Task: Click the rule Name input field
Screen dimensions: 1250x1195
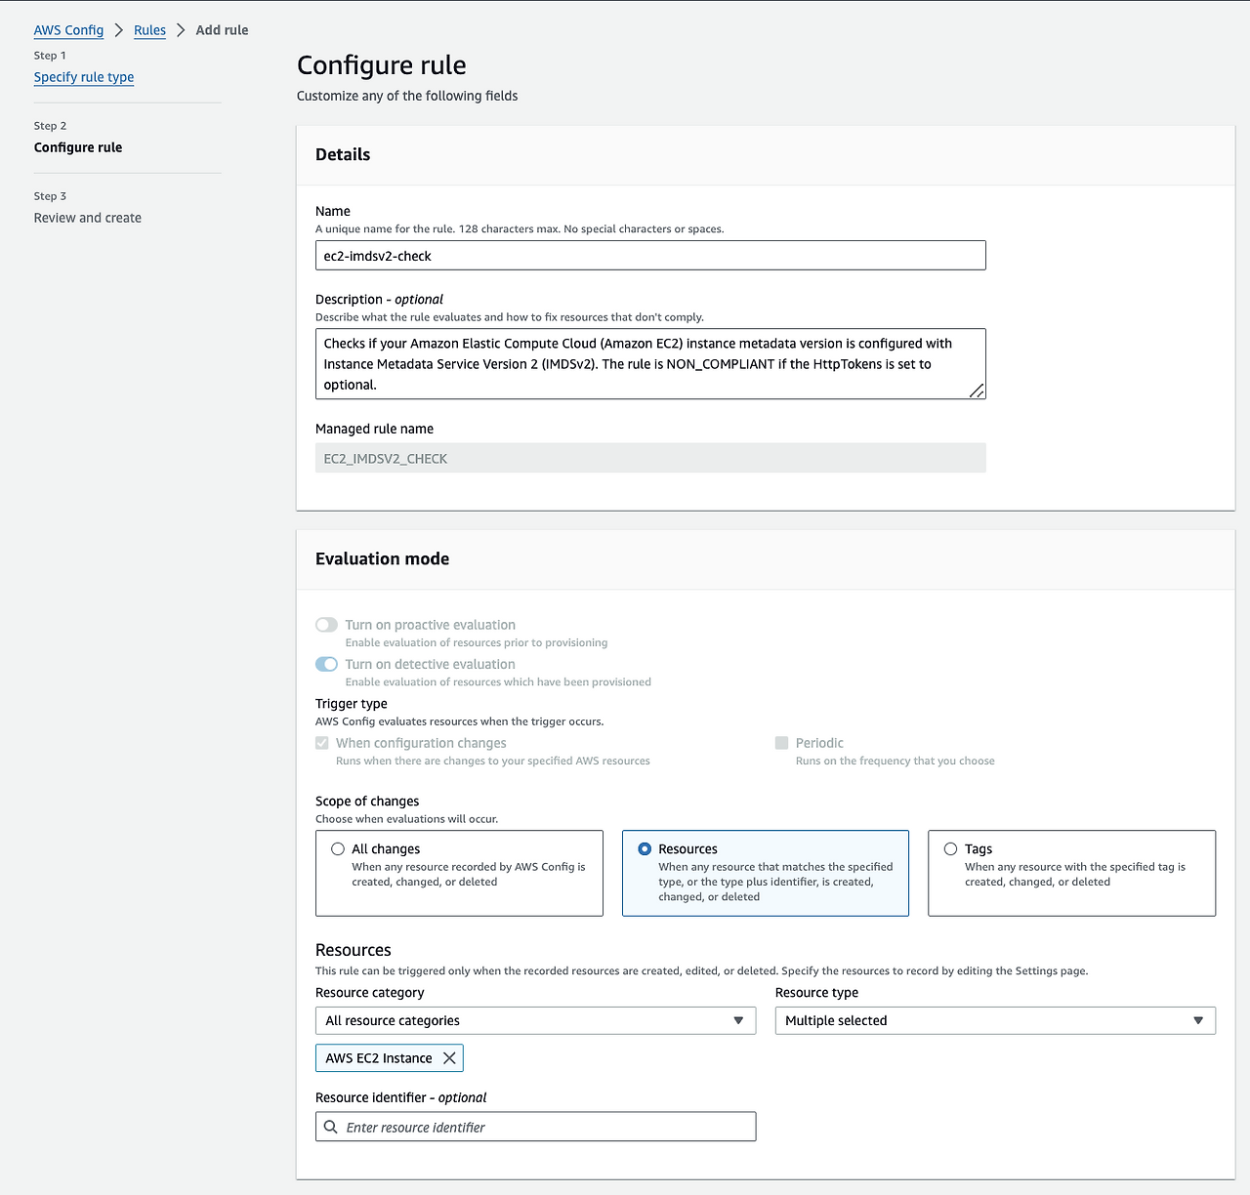Action: coord(650,256)
